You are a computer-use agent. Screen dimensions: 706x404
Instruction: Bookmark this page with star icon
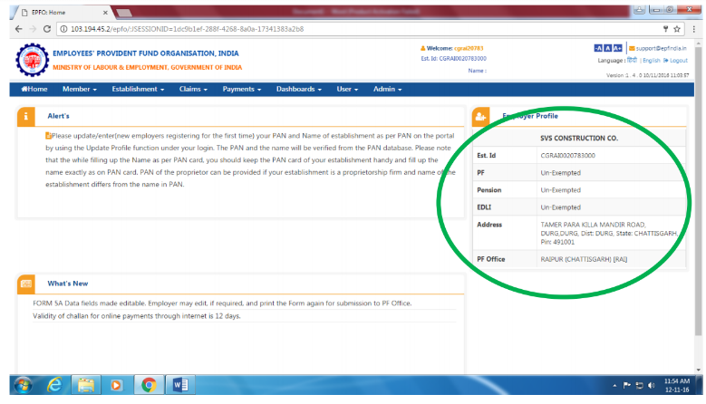point(676,29)
